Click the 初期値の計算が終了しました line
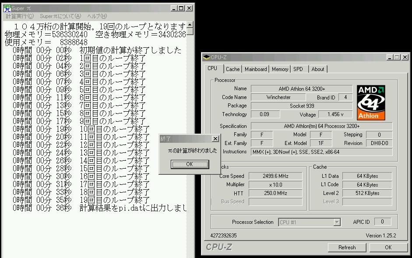This screenshot has width=412, height=258. 97,50
